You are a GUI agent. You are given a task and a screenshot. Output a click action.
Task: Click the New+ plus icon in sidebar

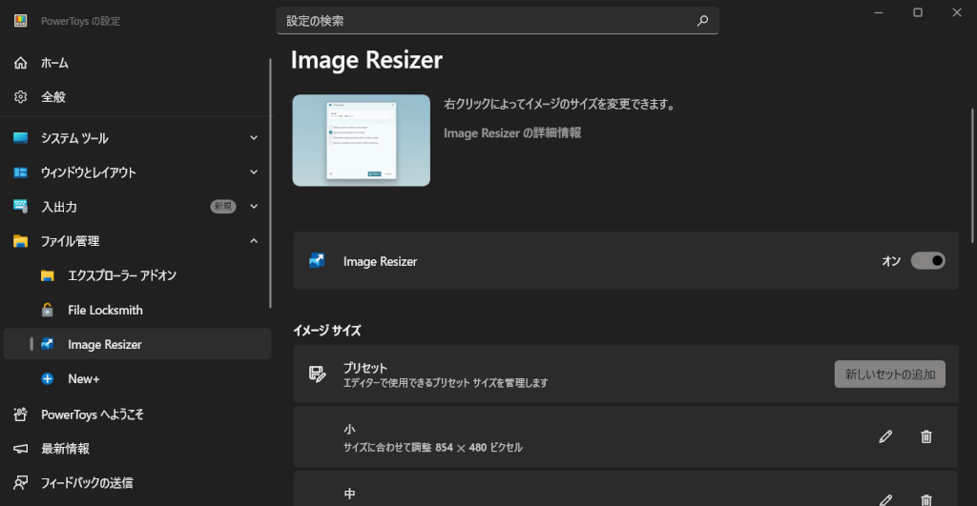point(48,379)
